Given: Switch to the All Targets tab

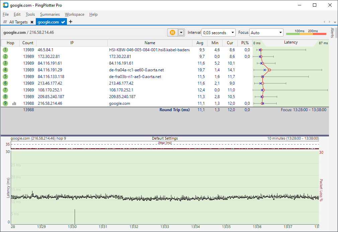Looking at the screenshot, I should coord(18,22).
